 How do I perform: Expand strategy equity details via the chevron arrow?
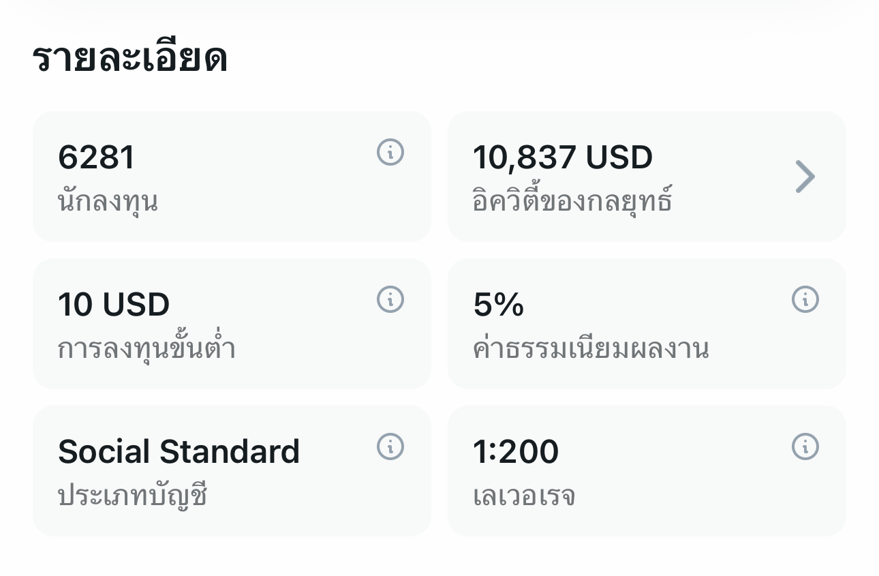click(805, 177)
